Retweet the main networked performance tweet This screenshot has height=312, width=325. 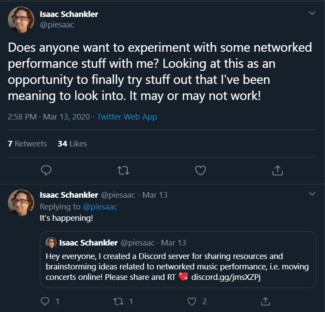pos(123,170)
